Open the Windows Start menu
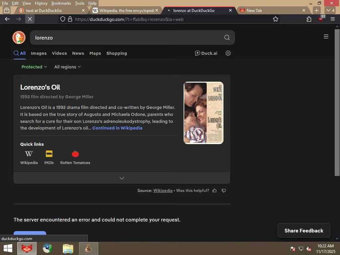The width and height of the screenshot is (340, 255). coord(8,248)
